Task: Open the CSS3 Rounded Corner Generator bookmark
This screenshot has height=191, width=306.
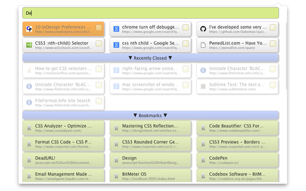Action: 150,144
